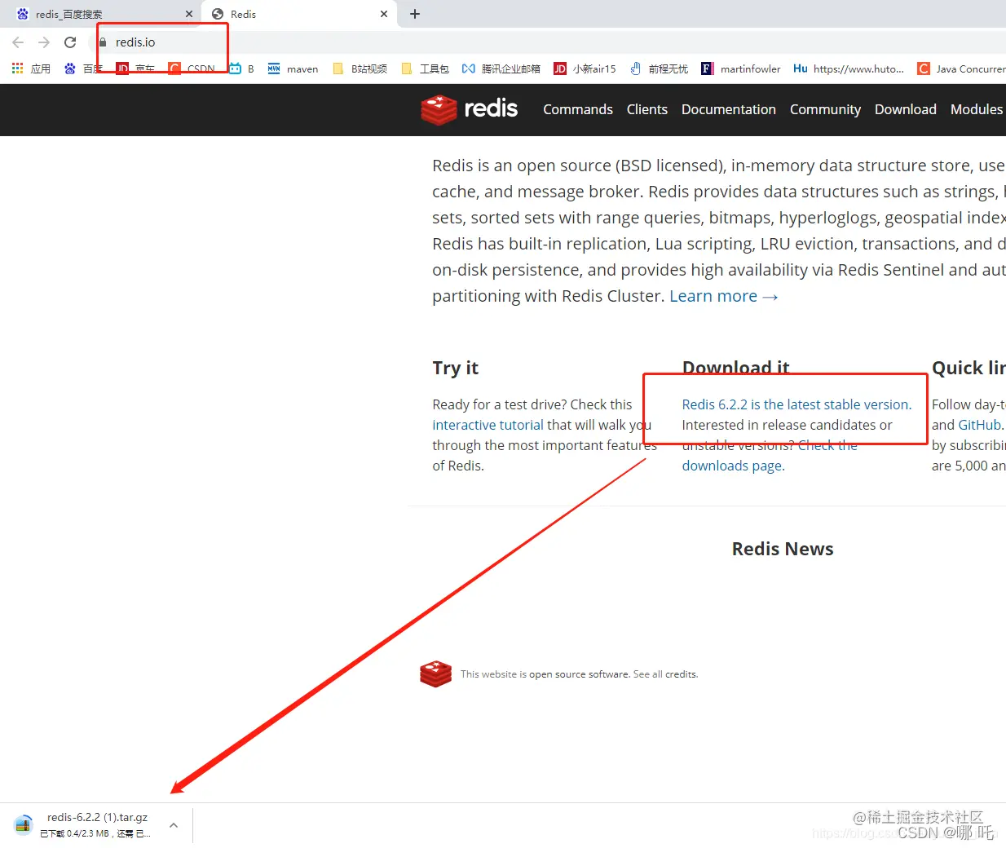Open the bilibili B bookmark

point(242,68)
